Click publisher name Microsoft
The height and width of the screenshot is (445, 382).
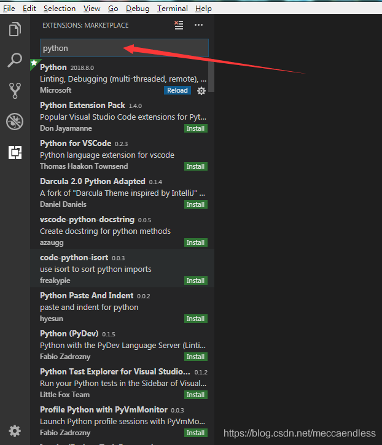56,90
